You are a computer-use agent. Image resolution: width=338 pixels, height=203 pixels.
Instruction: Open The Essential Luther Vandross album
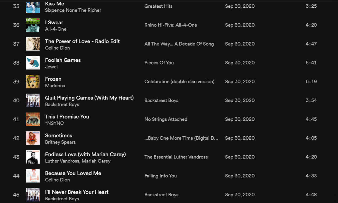pos(176,157)
